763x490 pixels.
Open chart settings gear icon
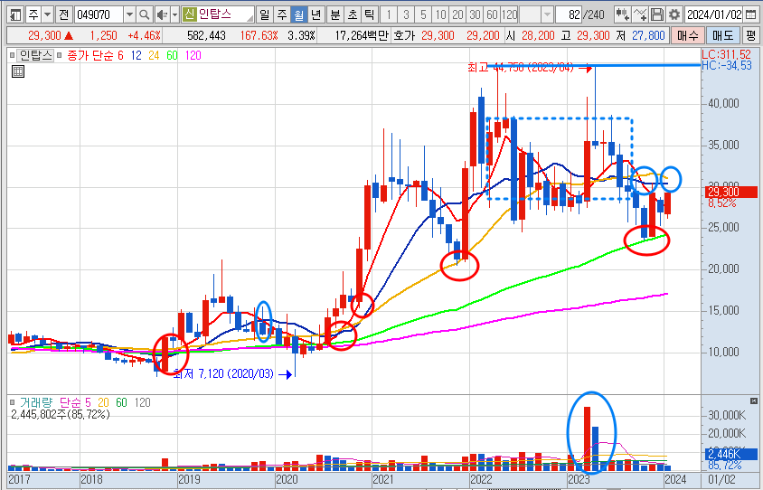674,14
